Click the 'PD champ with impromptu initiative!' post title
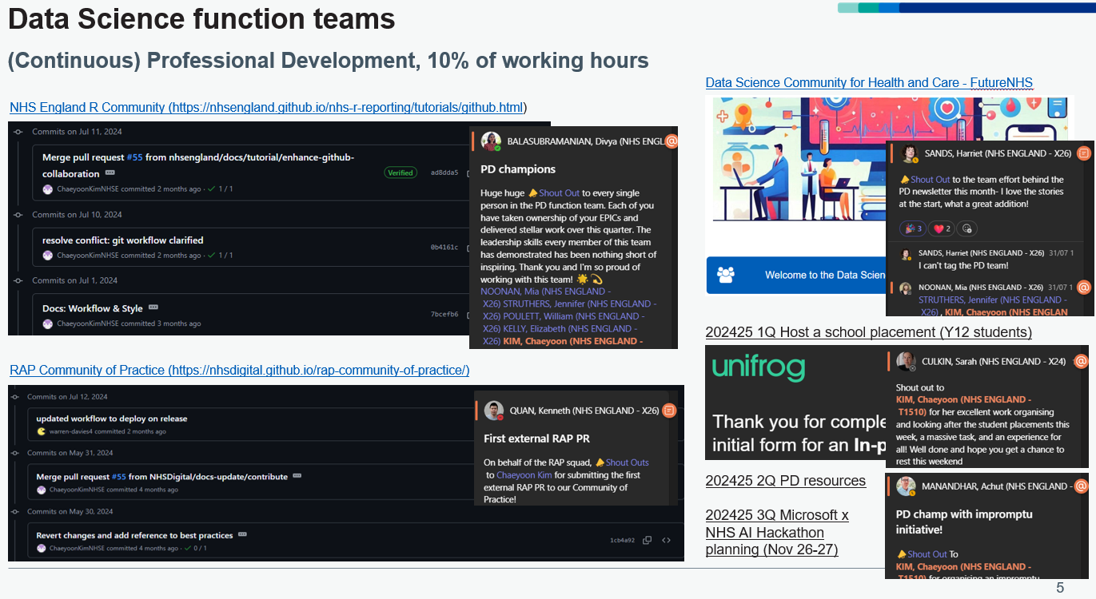 pyautogui.click(x=964, y=522)
